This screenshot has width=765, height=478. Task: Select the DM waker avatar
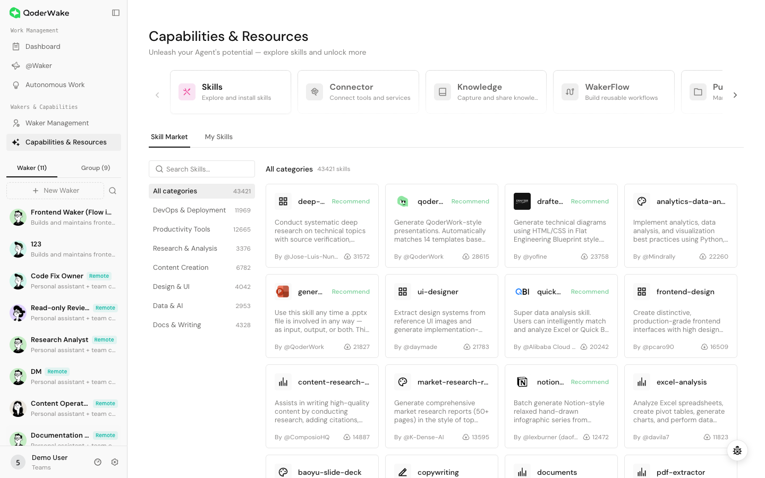tap(18, 377)
